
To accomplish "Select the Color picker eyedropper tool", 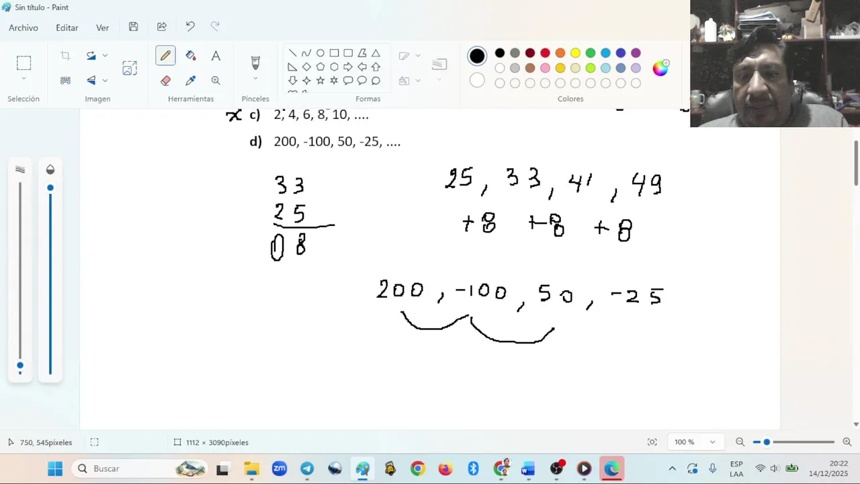I will pos(191,81).
